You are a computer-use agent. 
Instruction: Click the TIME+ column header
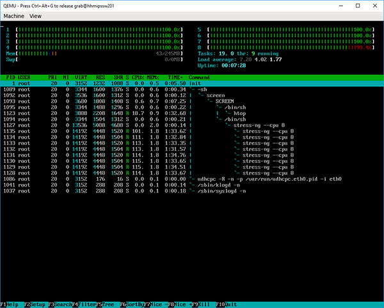pyautogui.click(x=175, y=77)
